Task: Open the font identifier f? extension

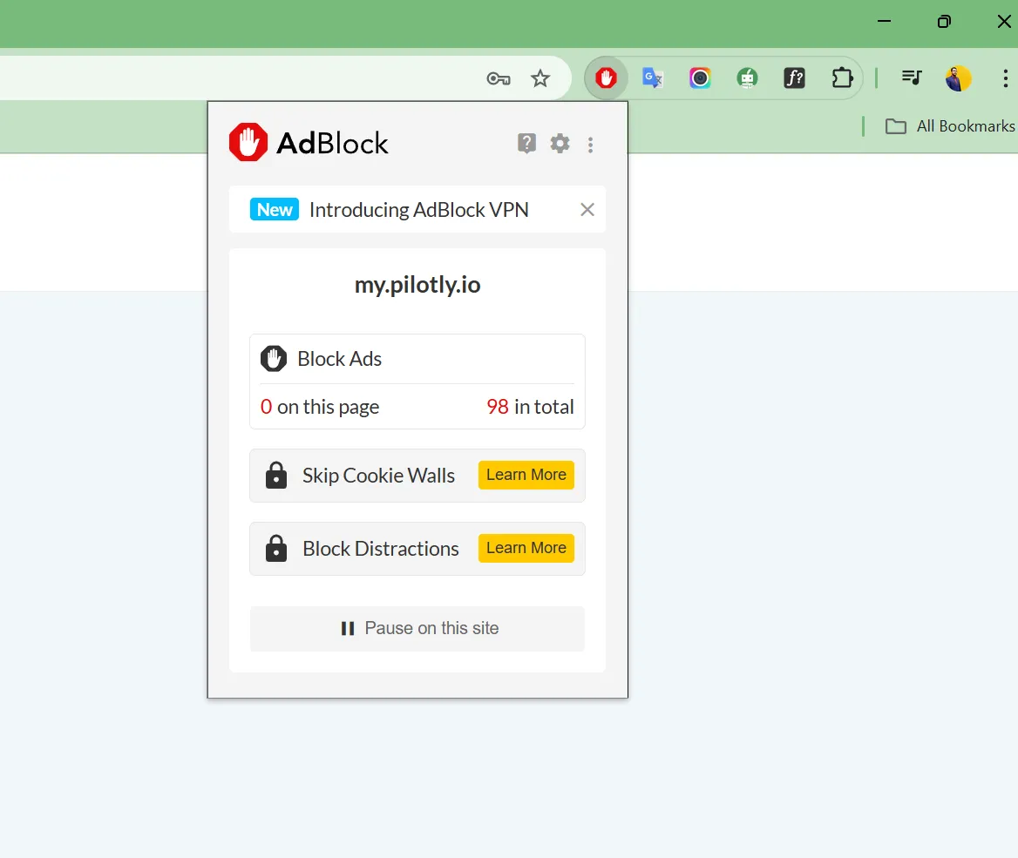Action: [x=795, y=78]
